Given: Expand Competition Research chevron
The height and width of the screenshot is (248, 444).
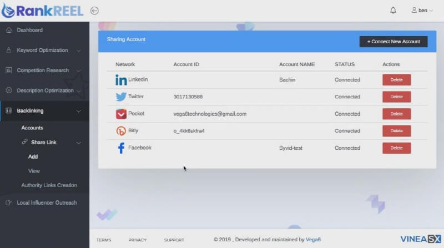Looking at the screenshot, I should click(x=79, y=70).
